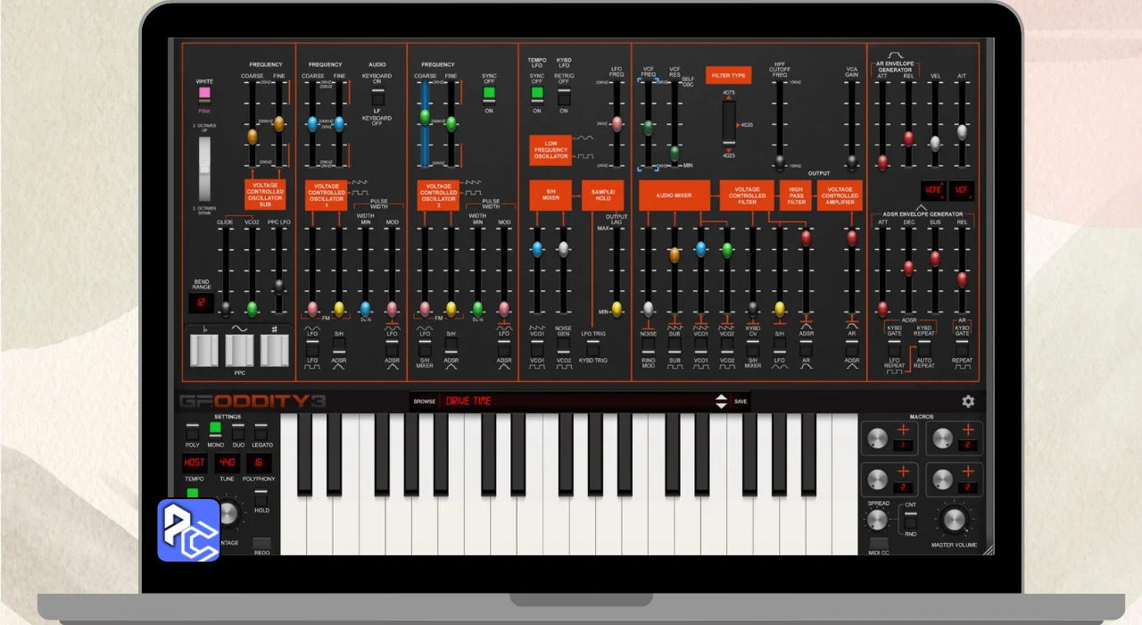Click the Low Frequency Oscillator block
Image resolution: width=1142 pixels, height=625 pixels.
pyautogui.click(x=550, y=151)
